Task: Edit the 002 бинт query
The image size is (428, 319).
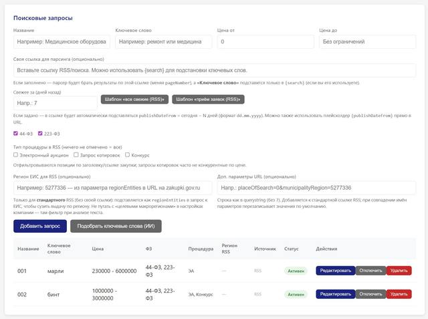Action: [335, 294]
